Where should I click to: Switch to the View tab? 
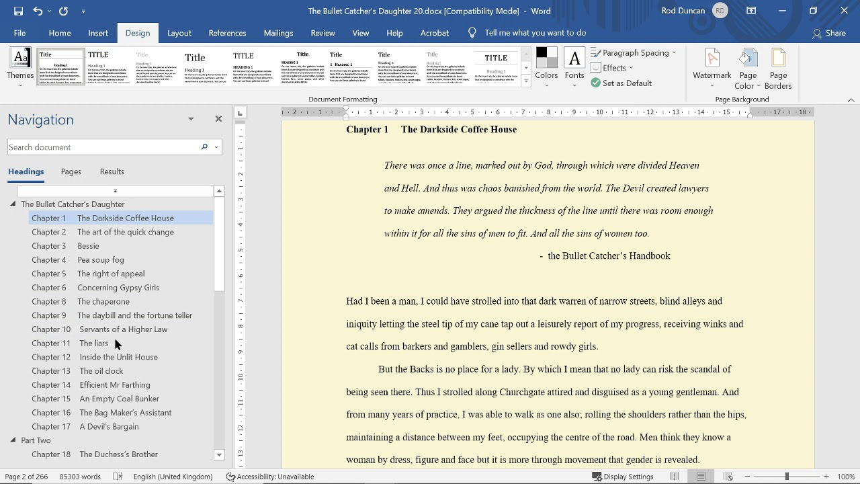click(x=361, y=33)
